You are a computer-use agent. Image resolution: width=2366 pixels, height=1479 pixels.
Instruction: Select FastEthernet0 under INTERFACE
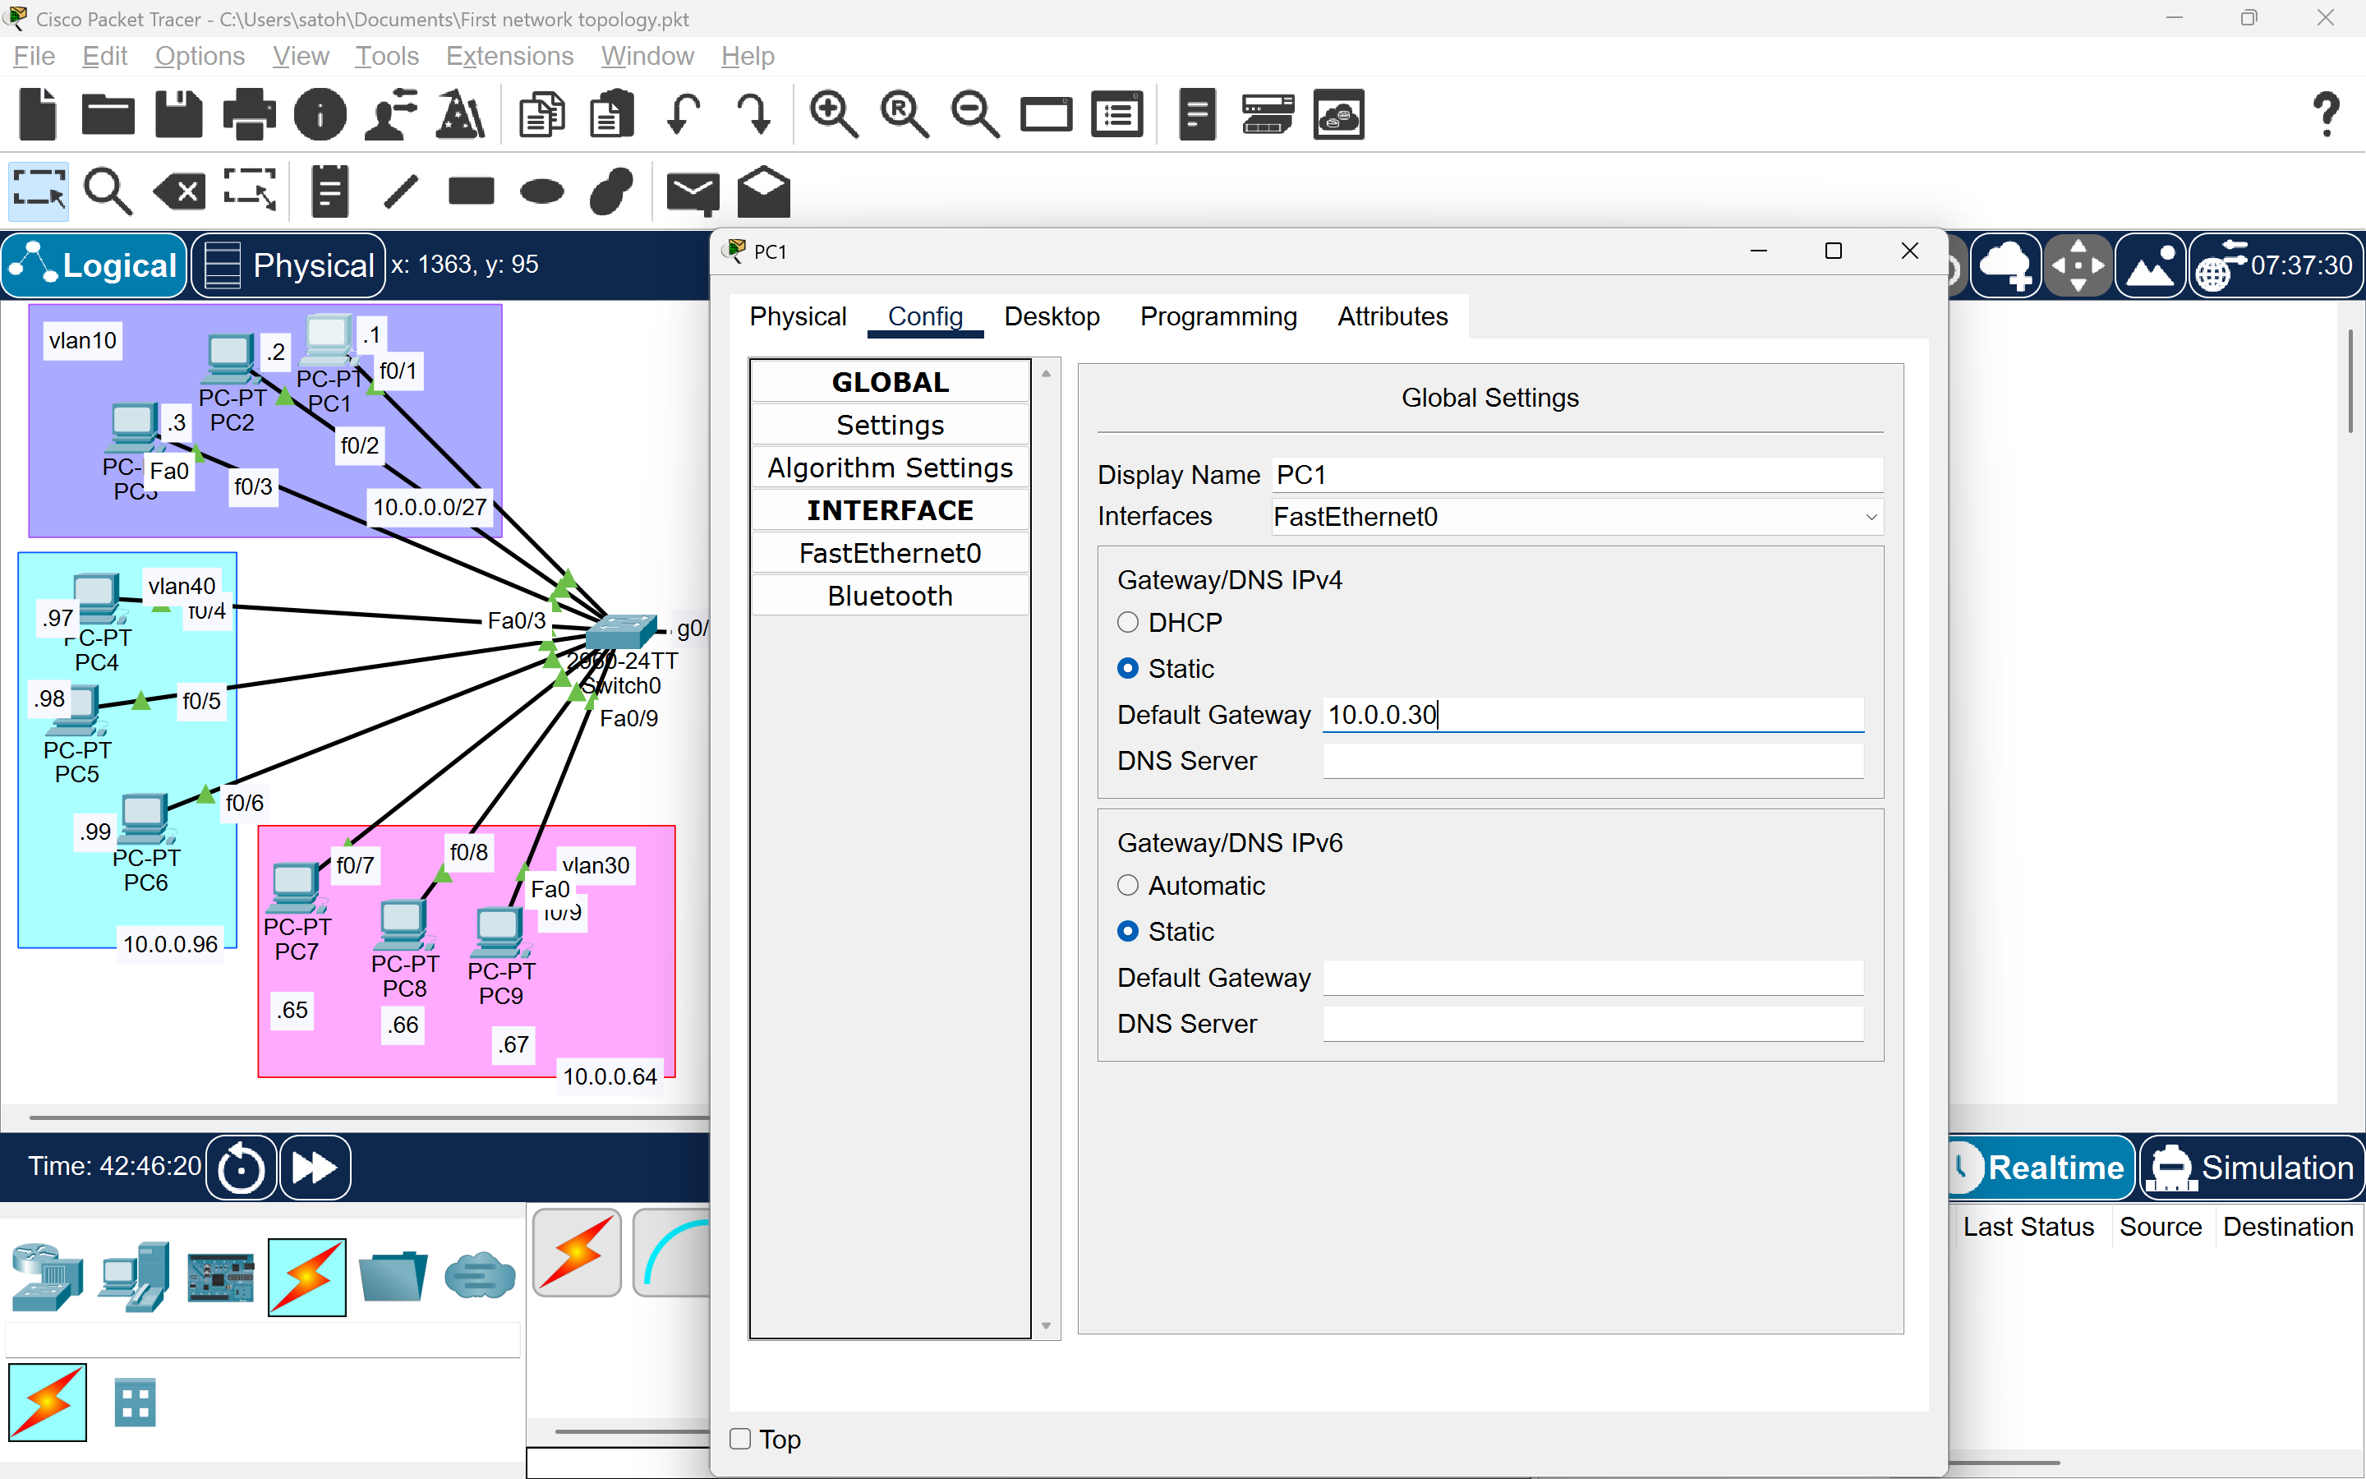pyautogui.click(x=890, y=553)
